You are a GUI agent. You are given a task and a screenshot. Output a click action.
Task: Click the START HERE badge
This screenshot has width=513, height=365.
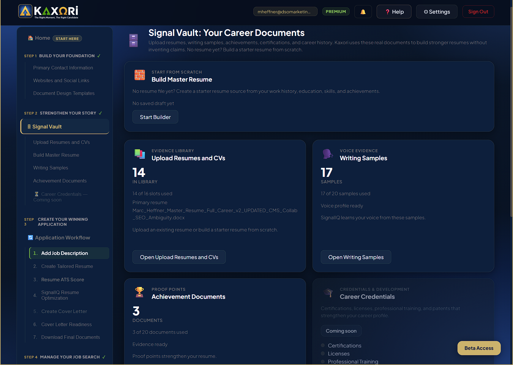[x=67, y=39]
